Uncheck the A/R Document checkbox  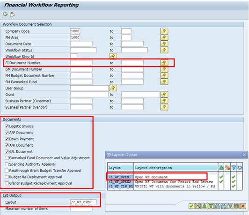tap(7, 145)
